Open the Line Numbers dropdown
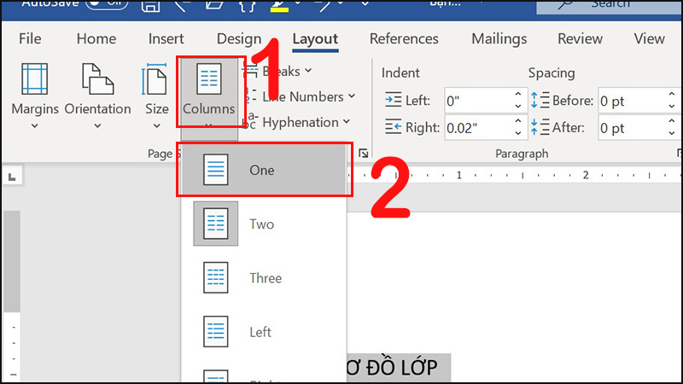Screen dimensions: 683x384 pos(307,96)
